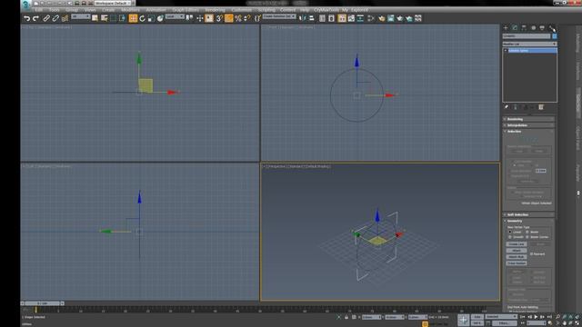Image resolution: width=582 pixels, height=327 pixels.
Task: Open the Create menu
Action: pyautogui.click(x=108, y=10)
